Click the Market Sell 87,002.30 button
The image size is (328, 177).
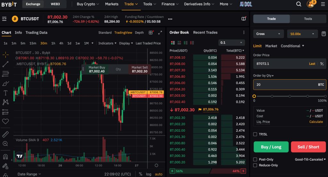[x=140, y=69]
